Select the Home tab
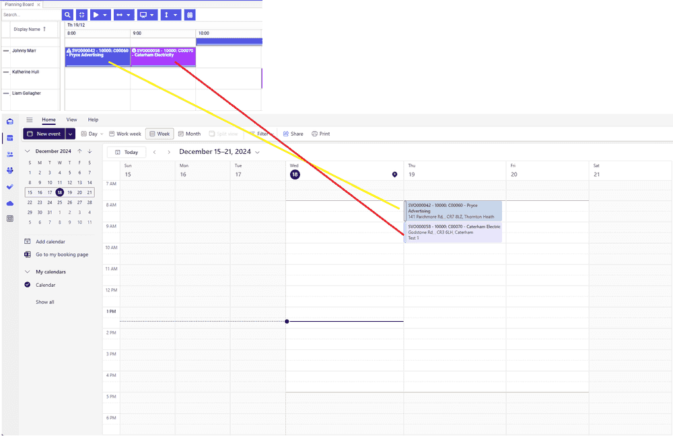Viewport: 673px width, 436px height. pos(48,120)
